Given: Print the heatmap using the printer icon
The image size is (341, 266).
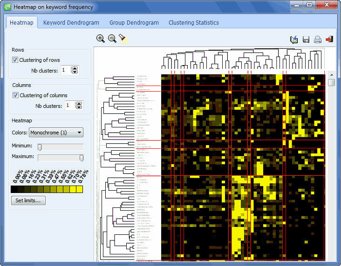Looking at the screenshot, I should 318,40.
